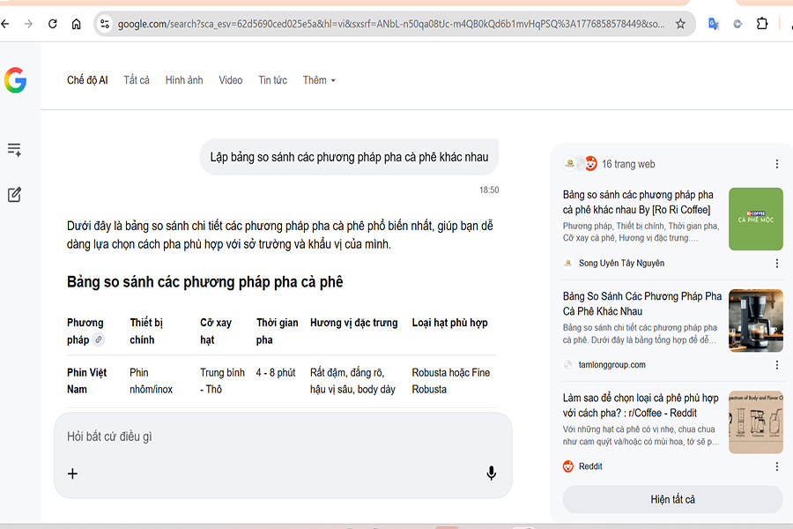793x529 pixels.
Task: Open the edit/compose note icon
Action: pyautogui.click(x=14, y=195)
